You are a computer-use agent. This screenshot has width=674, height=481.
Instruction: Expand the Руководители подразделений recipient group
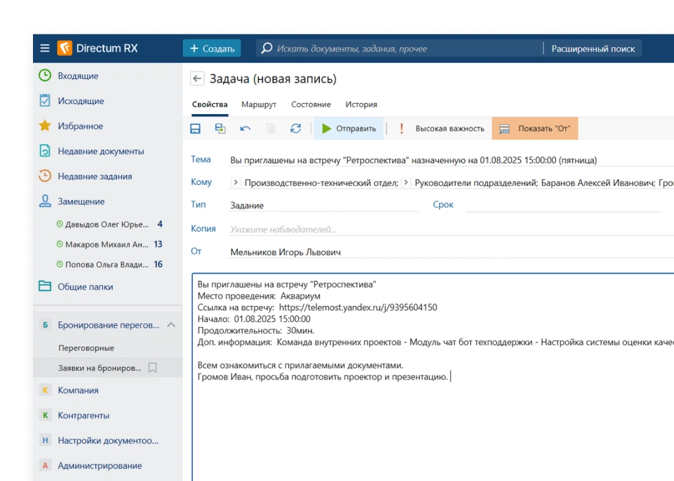406,183
